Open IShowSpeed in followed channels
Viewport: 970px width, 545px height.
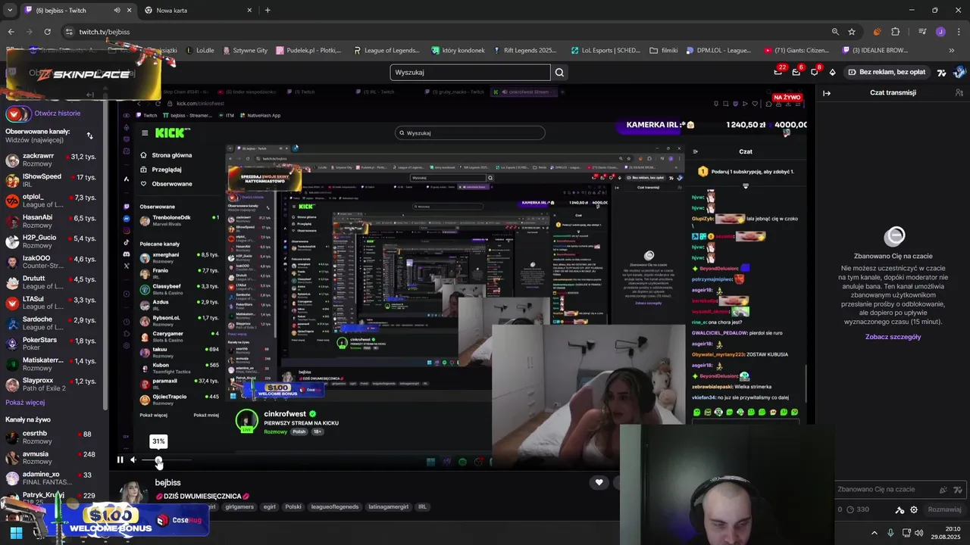[52, 180]
